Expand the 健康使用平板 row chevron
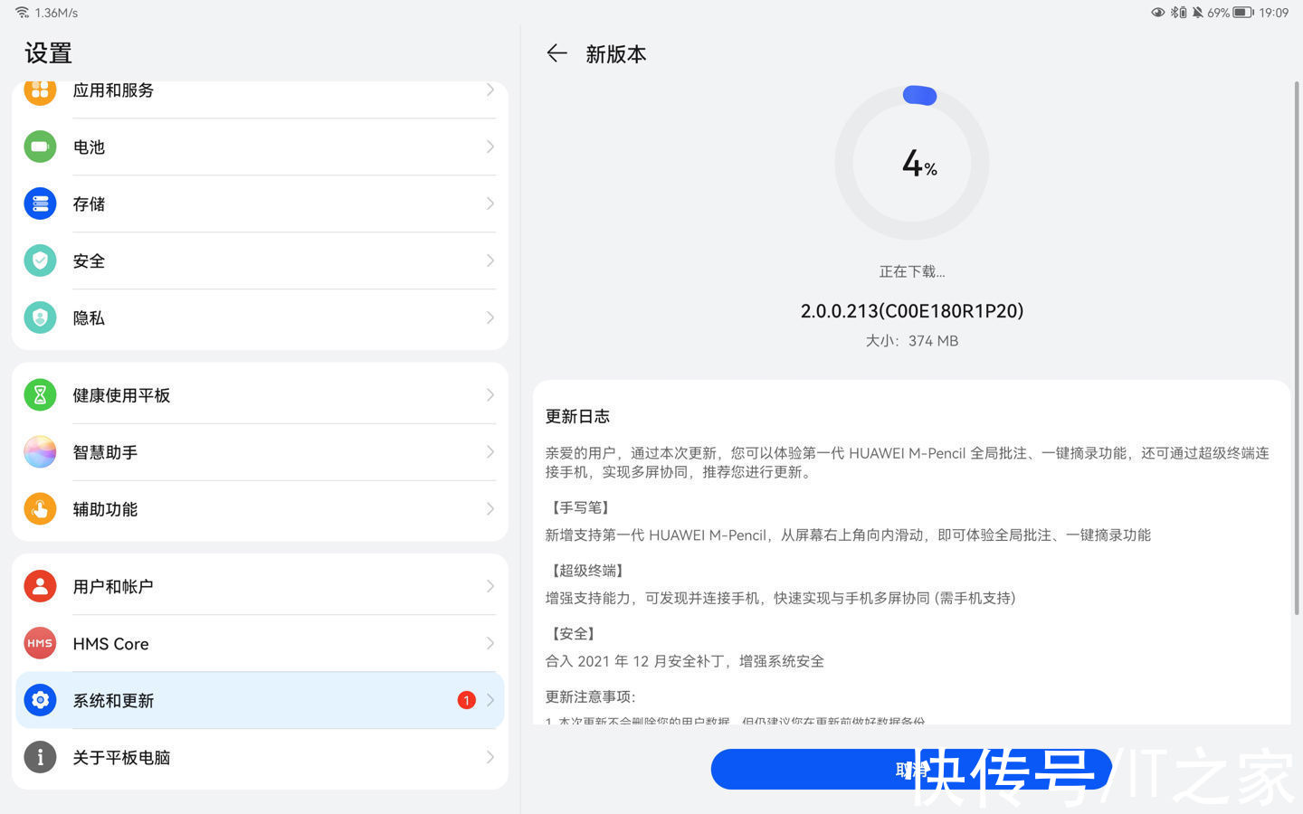The height and width of the screenshot is (814, 1303). pos(490,395)
